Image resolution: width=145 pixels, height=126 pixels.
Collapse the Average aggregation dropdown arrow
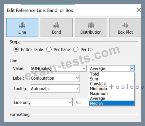coord(132,68)
